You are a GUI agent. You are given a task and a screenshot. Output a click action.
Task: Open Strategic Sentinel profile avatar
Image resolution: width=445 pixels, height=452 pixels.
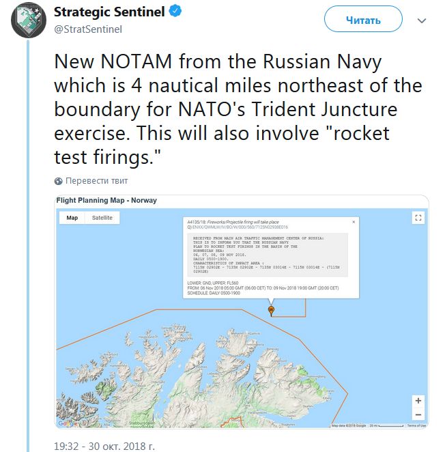25,20
